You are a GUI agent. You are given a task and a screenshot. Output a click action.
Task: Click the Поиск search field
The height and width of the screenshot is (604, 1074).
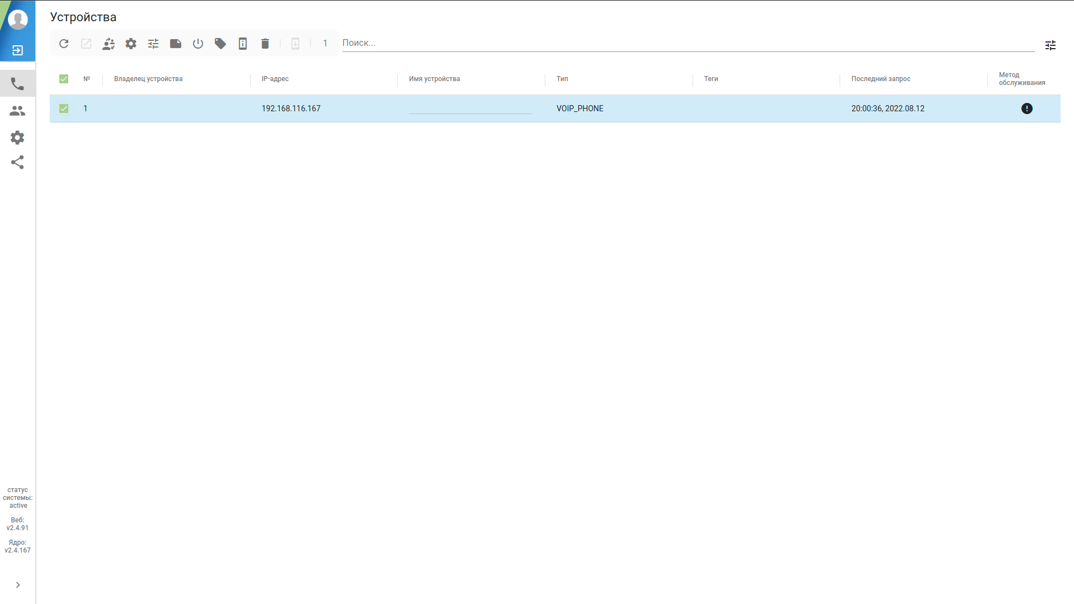coord(688,43)
